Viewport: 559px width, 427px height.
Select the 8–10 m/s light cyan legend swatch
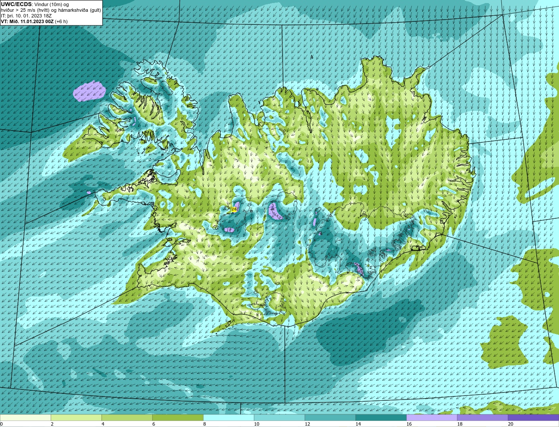click(x=228, y=417)
